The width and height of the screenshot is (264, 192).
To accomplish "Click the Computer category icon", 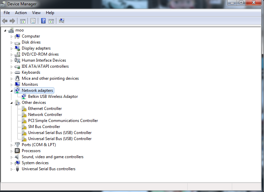I will click(x=17, y=36).
